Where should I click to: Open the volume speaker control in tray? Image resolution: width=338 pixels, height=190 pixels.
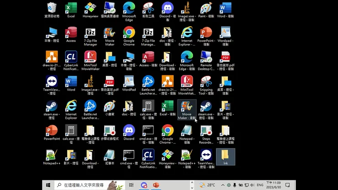(x=253, y=185)
